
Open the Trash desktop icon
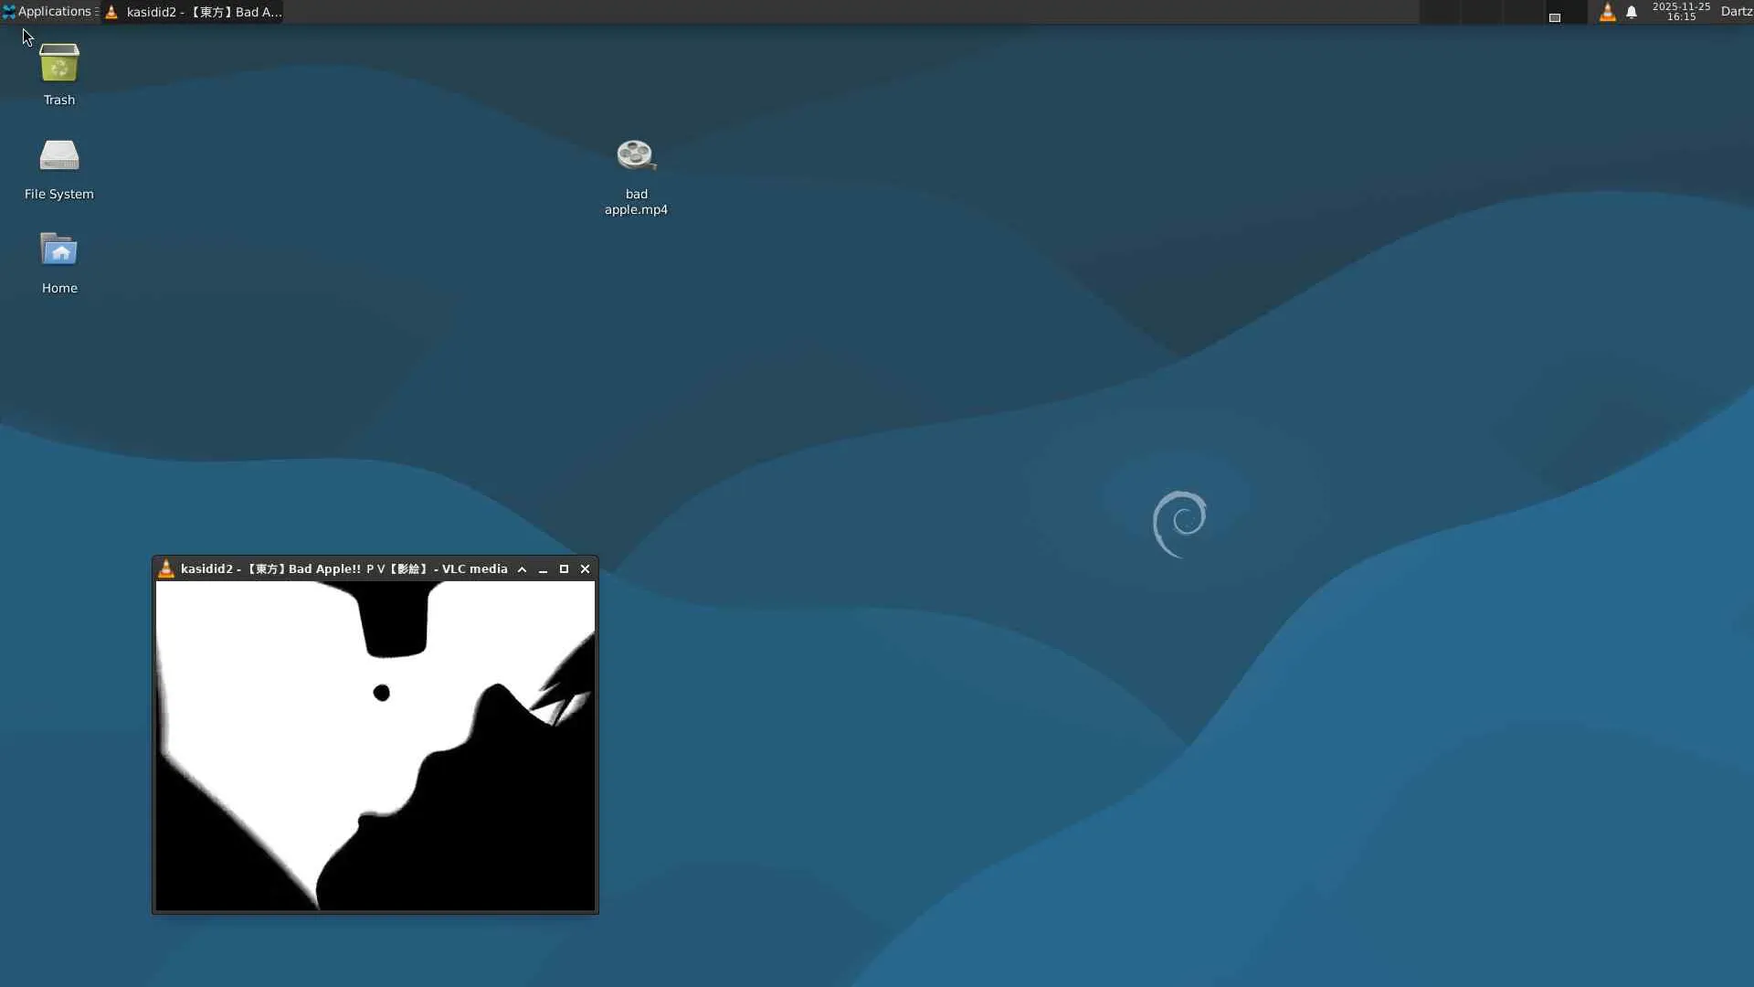click(x=59, y=64)
